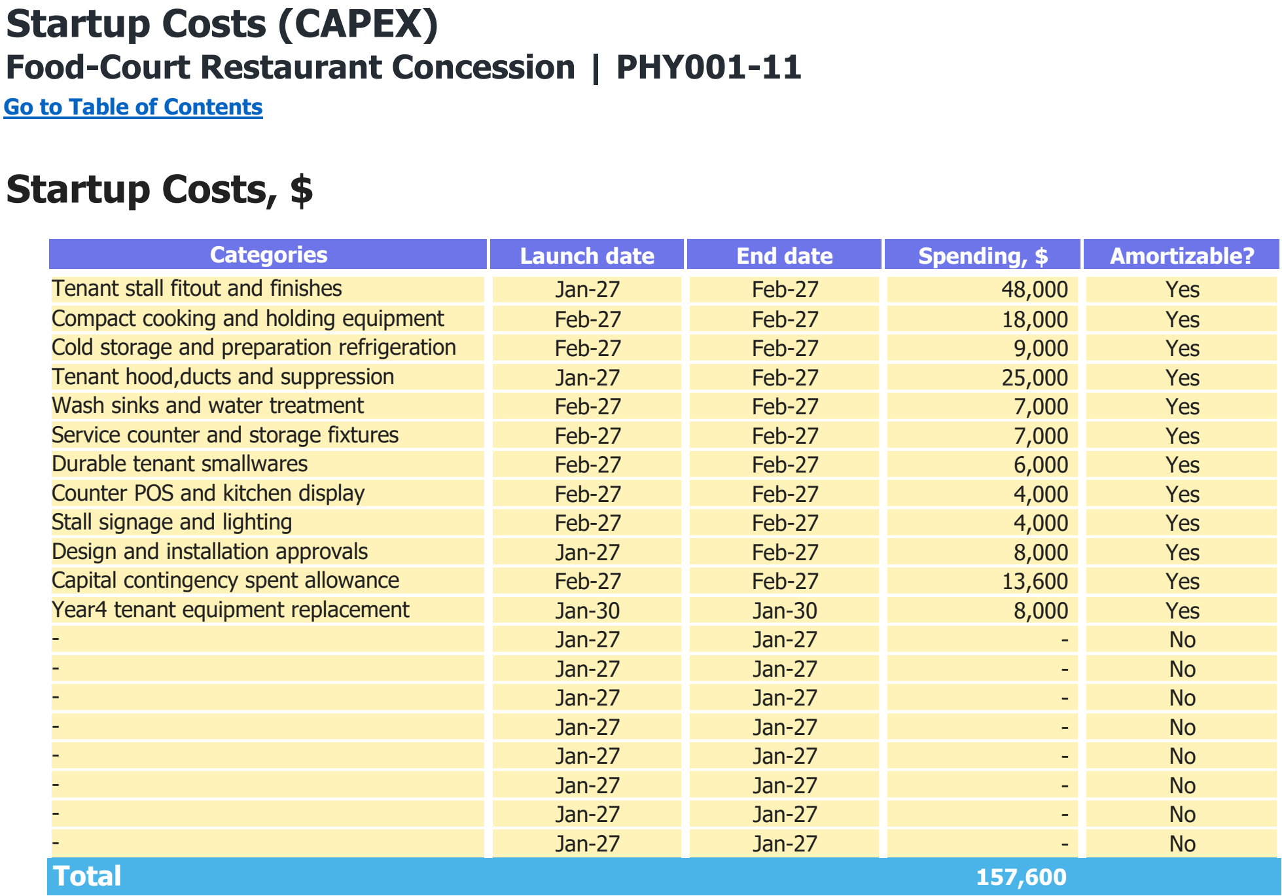This screenshot has width=1282, height=896.
Task: Click the 157,600 total spending value
Action: point(1021,877)
